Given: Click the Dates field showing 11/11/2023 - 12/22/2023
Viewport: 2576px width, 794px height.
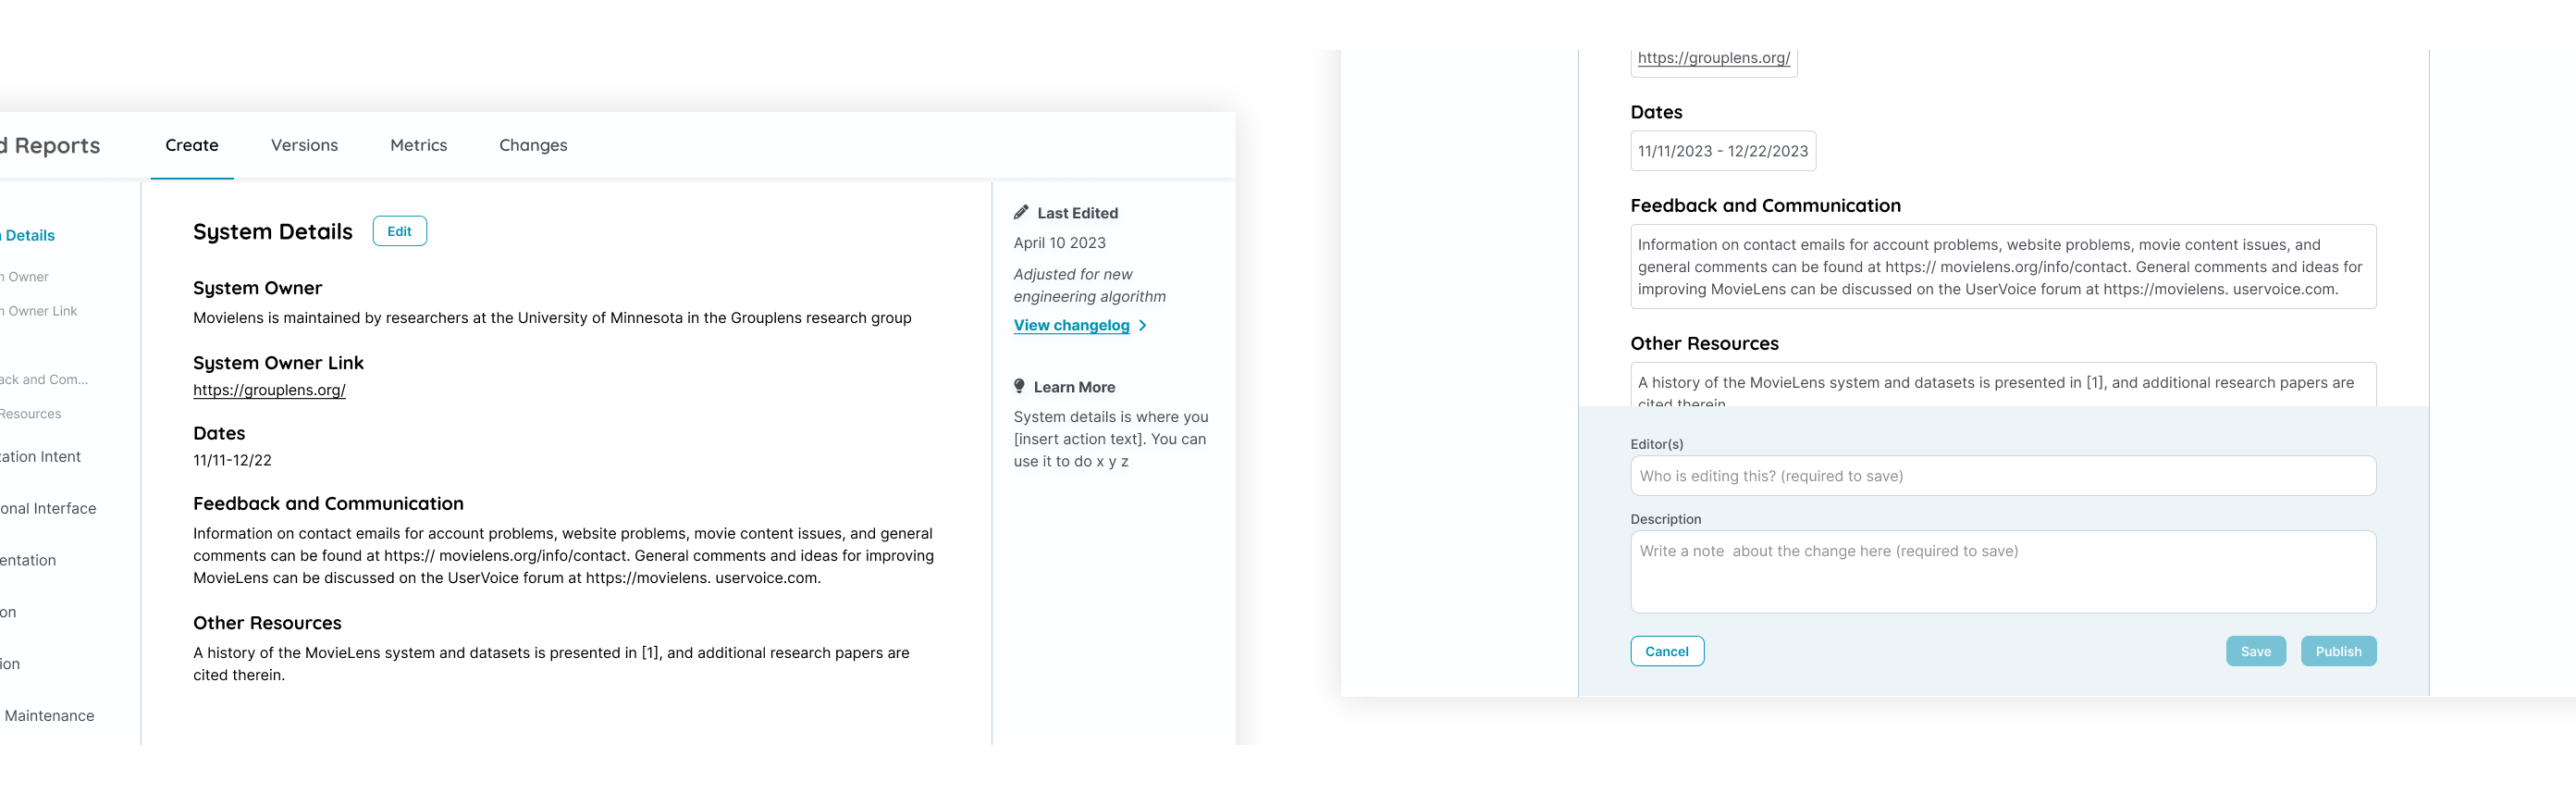Looking at the screenshot, I should 1722,151.
